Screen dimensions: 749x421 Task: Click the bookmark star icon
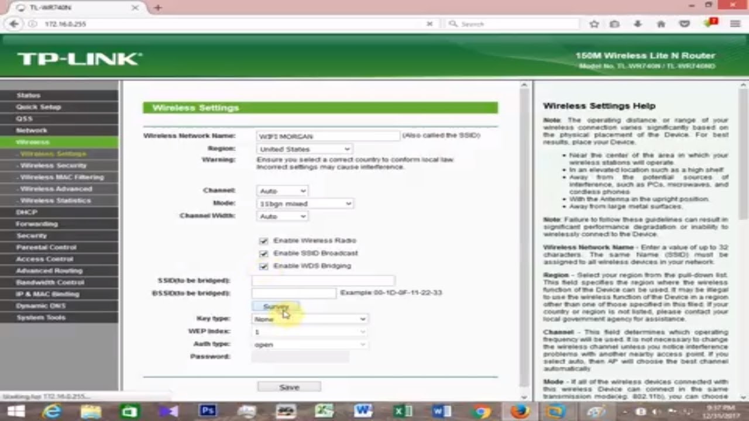(594, 24)
